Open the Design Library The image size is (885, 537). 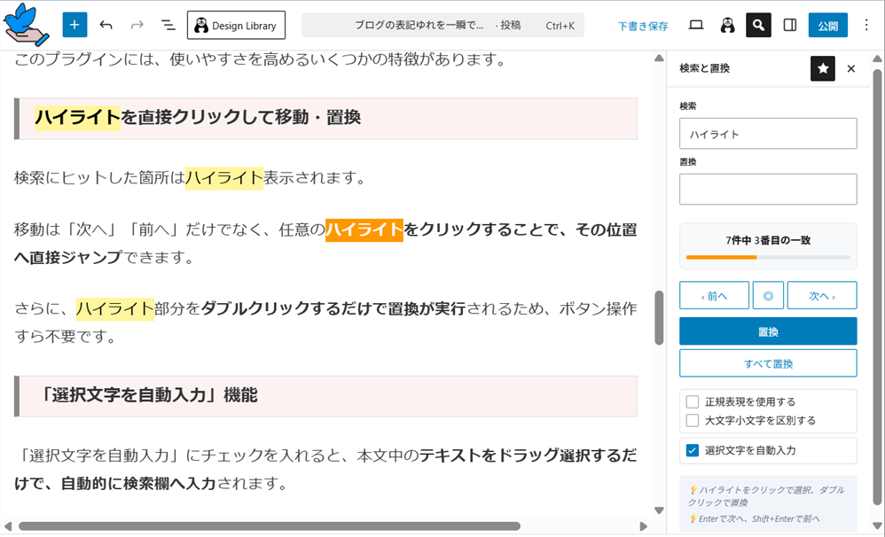tap(236, 26)
